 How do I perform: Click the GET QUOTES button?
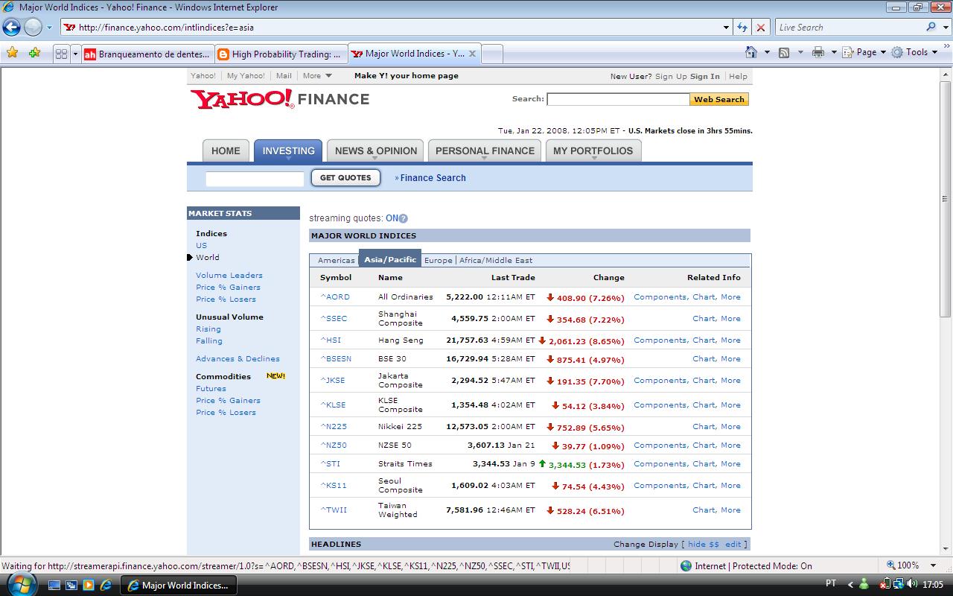(345, 178)
